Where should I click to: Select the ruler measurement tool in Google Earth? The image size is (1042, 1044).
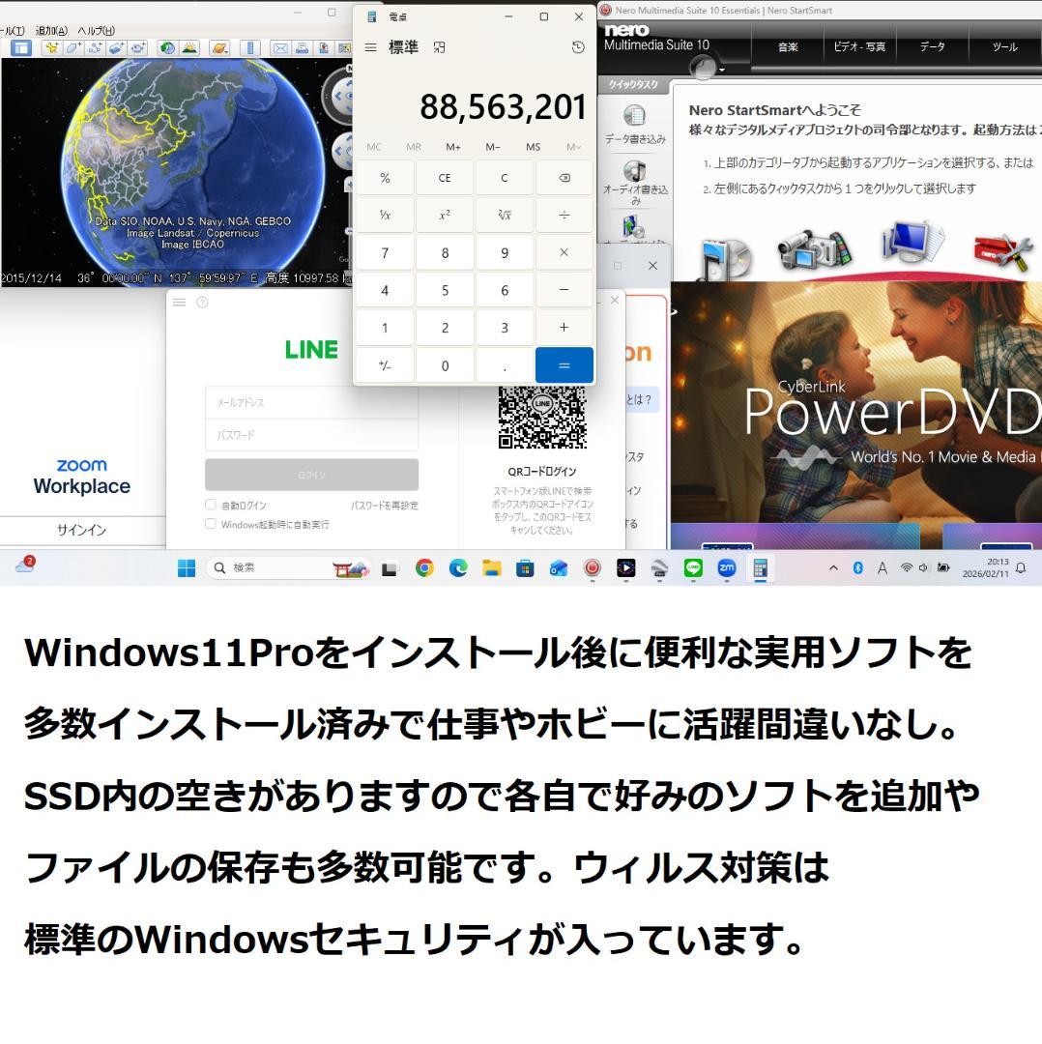coord(250,45)
